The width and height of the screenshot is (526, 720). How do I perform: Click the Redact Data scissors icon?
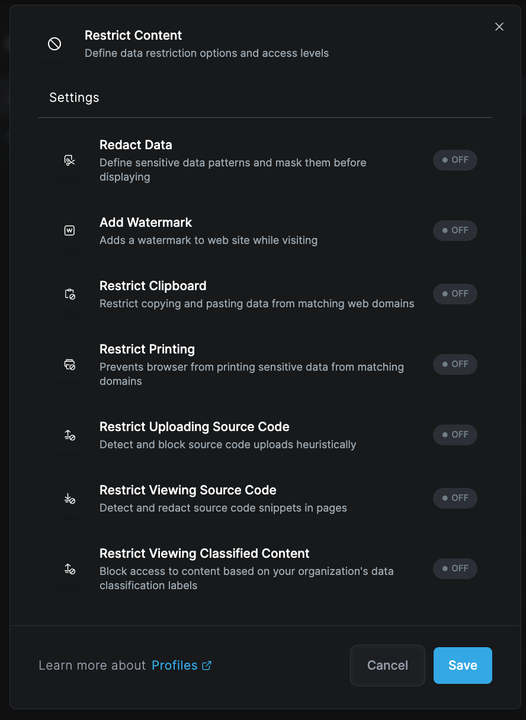pos(70,160)
